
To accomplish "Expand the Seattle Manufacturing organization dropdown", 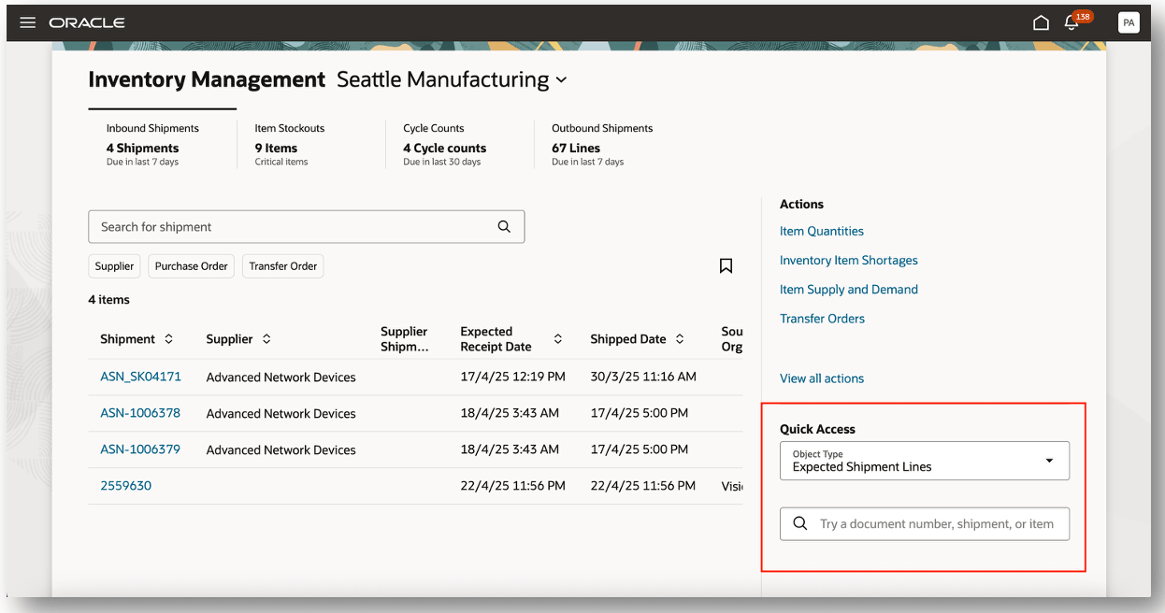I will [561, 80].
